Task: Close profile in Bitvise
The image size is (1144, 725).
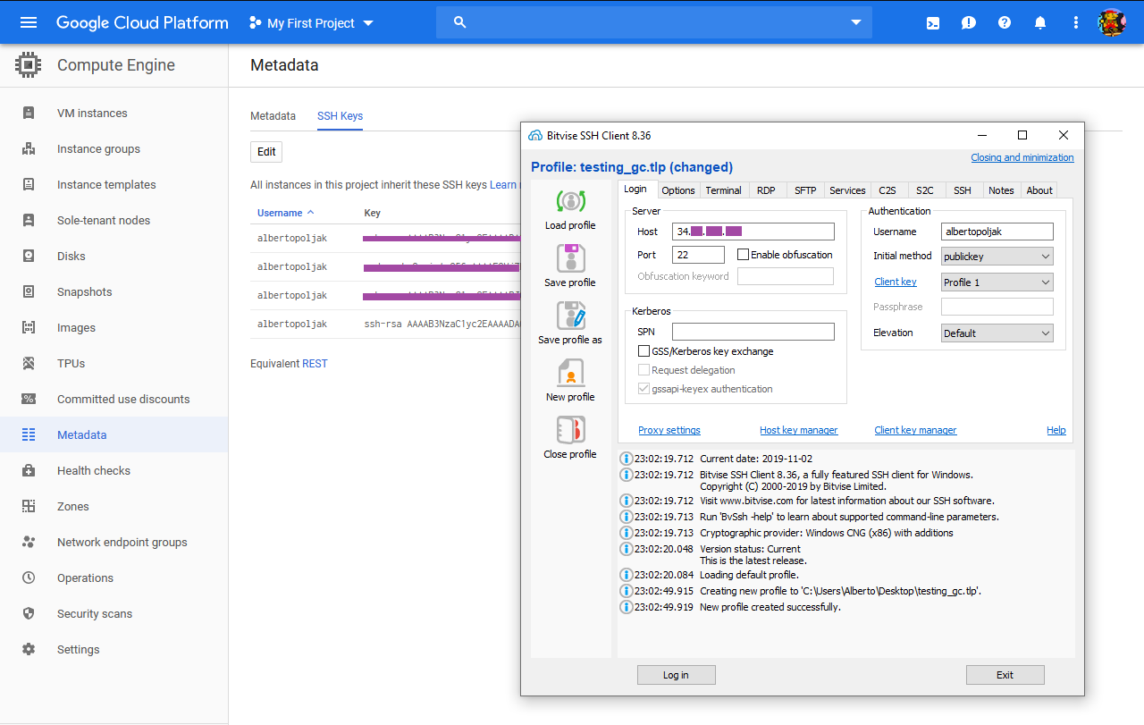Action: point(570,438)
